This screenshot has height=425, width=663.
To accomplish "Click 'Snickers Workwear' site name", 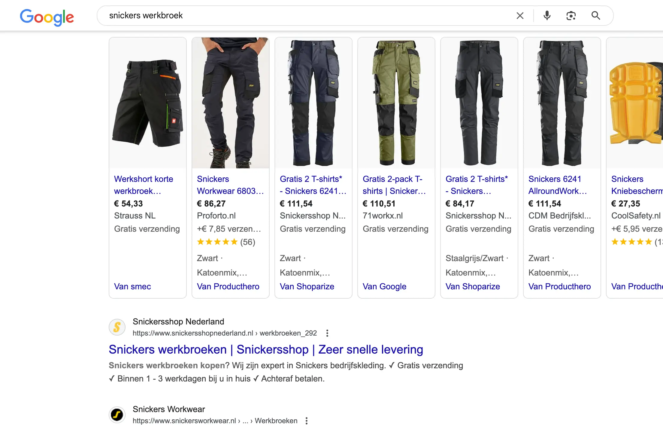I will [169, 409].
